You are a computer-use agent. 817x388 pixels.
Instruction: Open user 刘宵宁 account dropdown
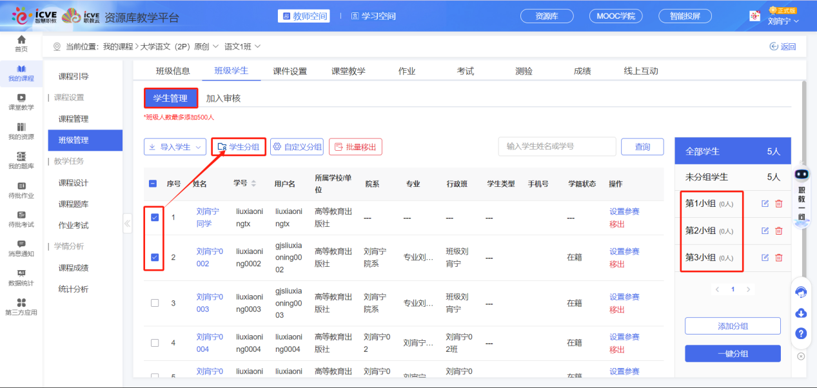[x=783, y=21]
